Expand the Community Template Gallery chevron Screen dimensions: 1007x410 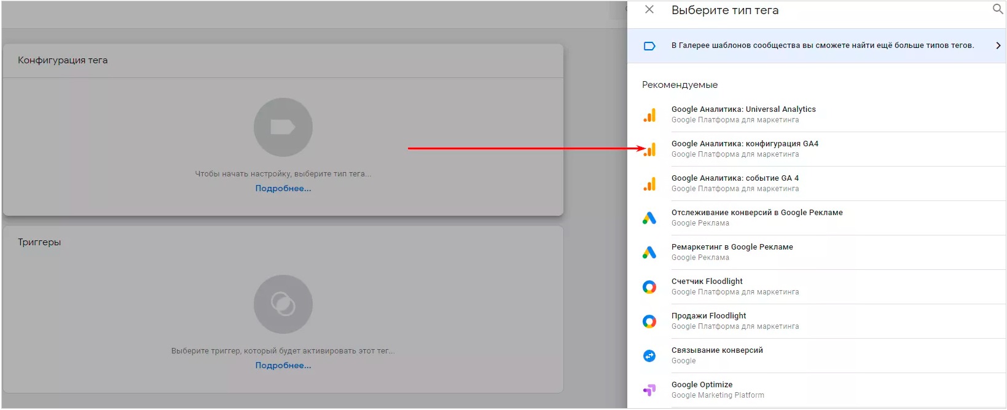pos(998,45)
